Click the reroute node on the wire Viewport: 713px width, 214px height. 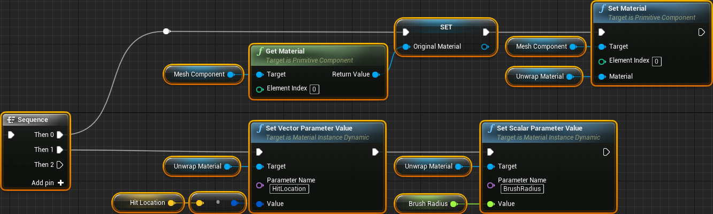pyautogui.click(x=166, y=32)
